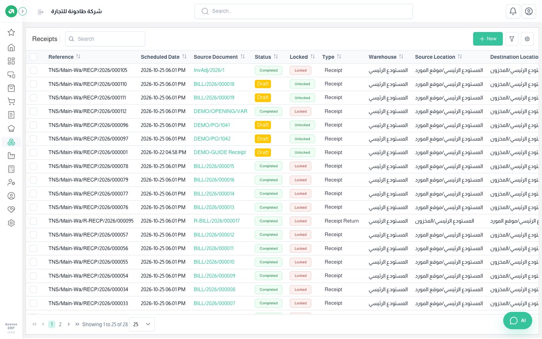
Task: Open the notifications bell
Action: [x=513, y=11]
